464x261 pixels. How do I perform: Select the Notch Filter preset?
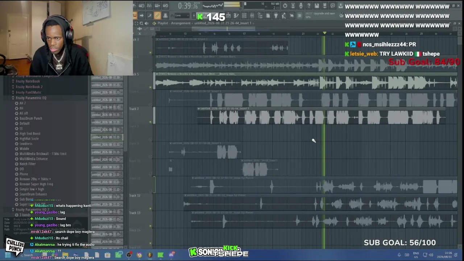tap(28, 164)
